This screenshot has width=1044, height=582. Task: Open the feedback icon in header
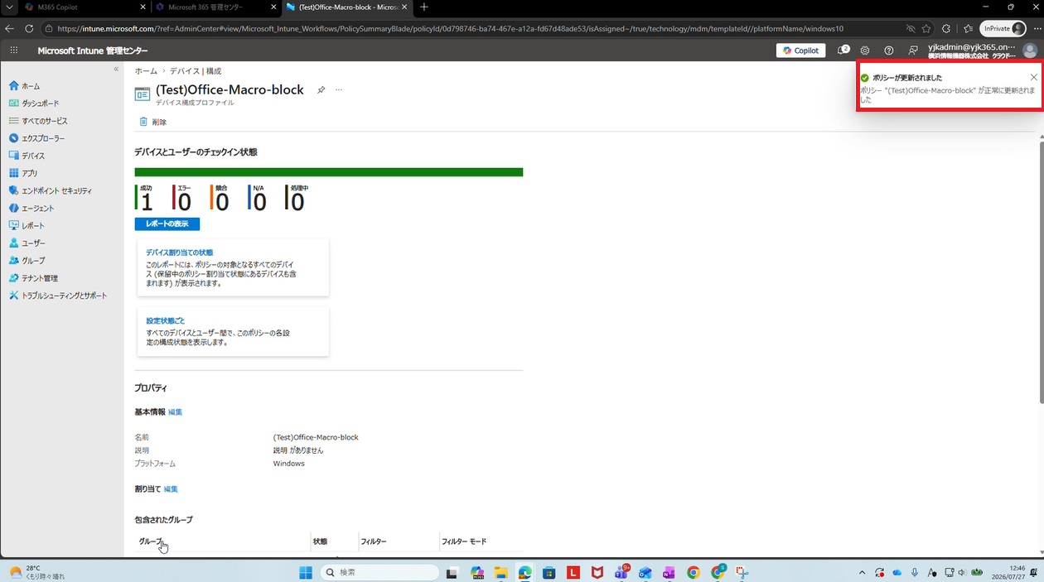click(x=913, y=51)
